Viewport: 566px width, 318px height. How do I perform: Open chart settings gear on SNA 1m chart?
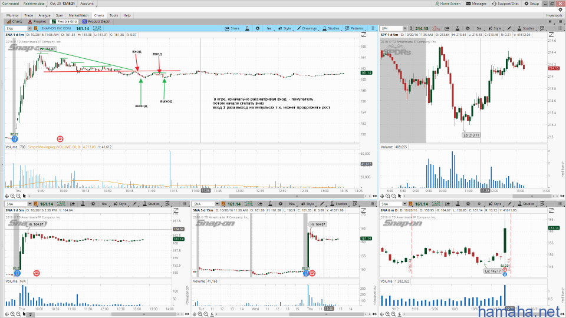[x=258, y=28]
